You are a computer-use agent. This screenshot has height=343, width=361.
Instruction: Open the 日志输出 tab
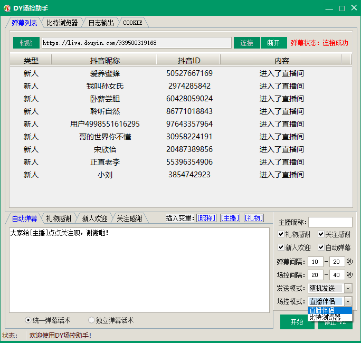pos(101,23)
